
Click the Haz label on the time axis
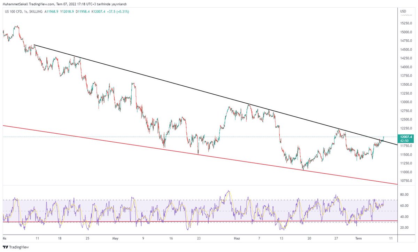pos(237,238)
